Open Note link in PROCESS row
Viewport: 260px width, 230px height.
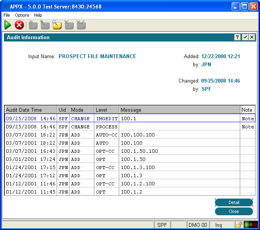pos(248,127)
